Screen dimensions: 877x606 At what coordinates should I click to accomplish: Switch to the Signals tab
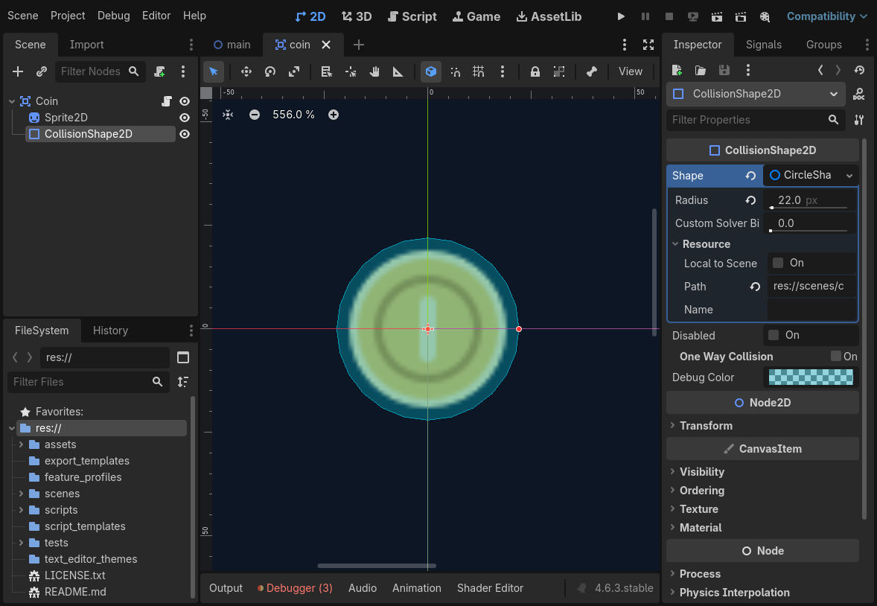pos(763,45)
